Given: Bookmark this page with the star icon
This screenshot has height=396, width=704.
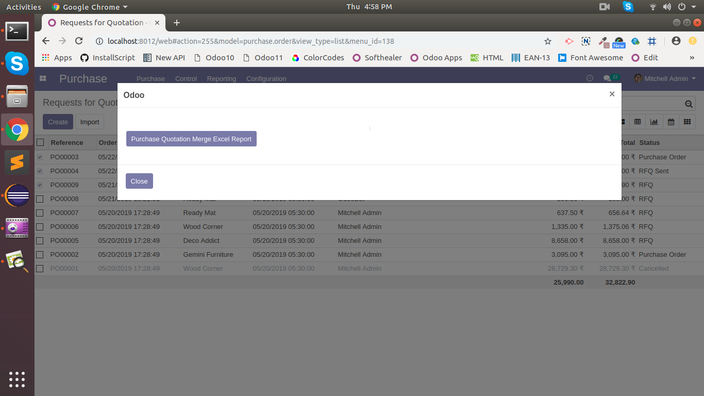Looking at the screenshot, I should [548, 41].
